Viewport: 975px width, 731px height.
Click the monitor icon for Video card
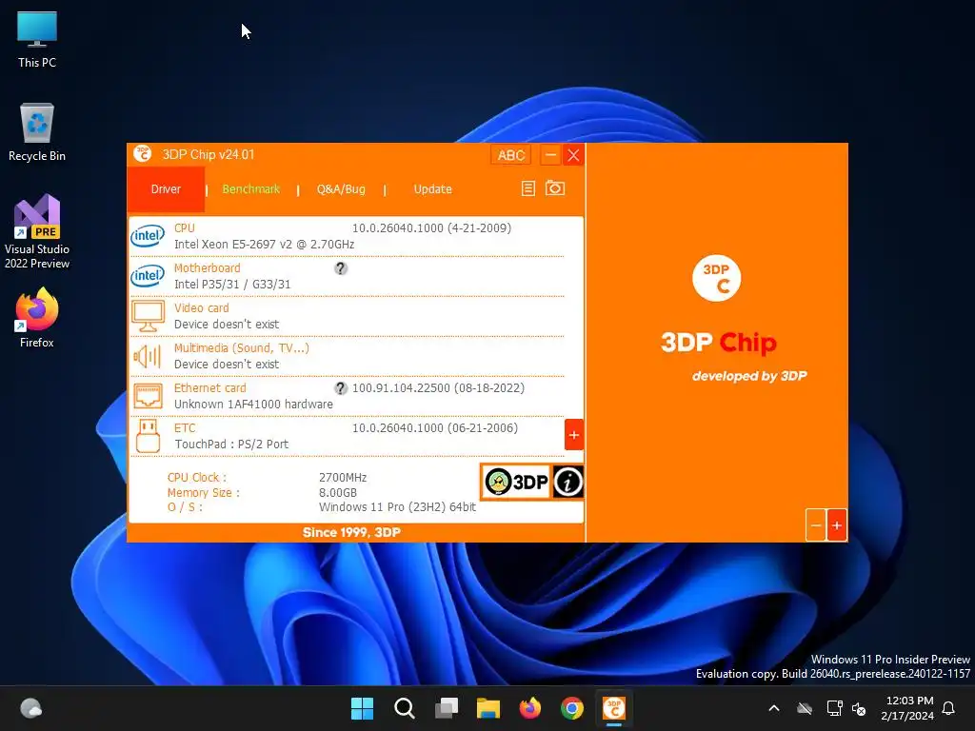(x=148, y=316)
